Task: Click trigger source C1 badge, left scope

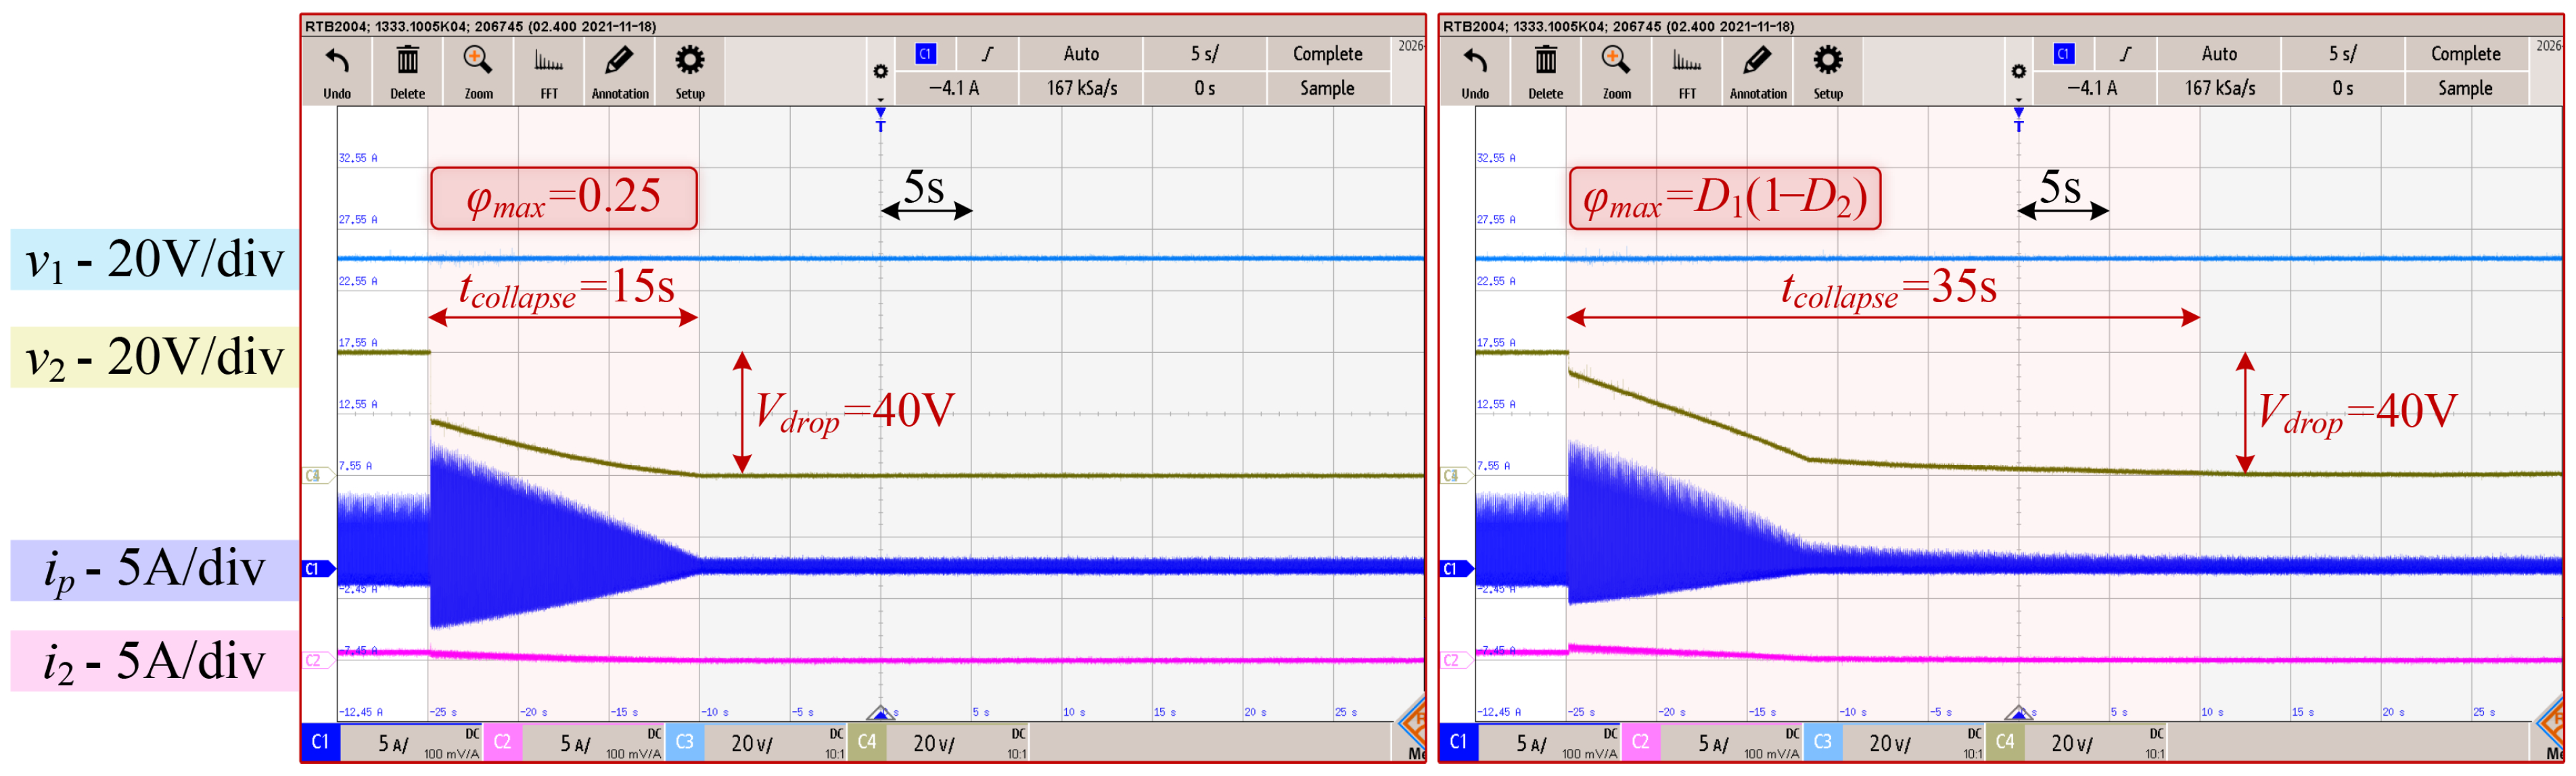Action: pos(925,54)
